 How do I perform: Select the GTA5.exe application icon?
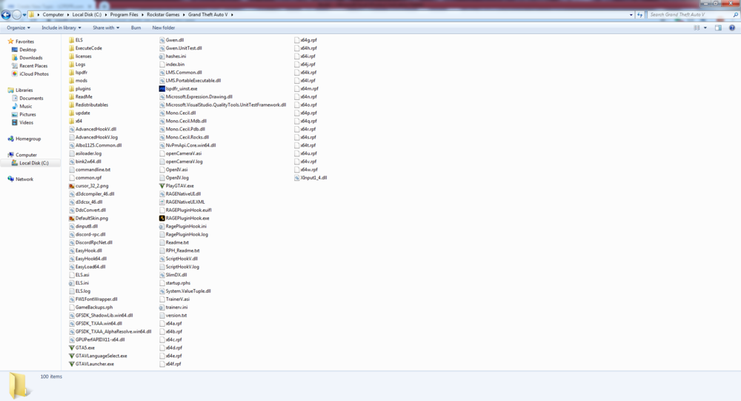tap(72, 348)
